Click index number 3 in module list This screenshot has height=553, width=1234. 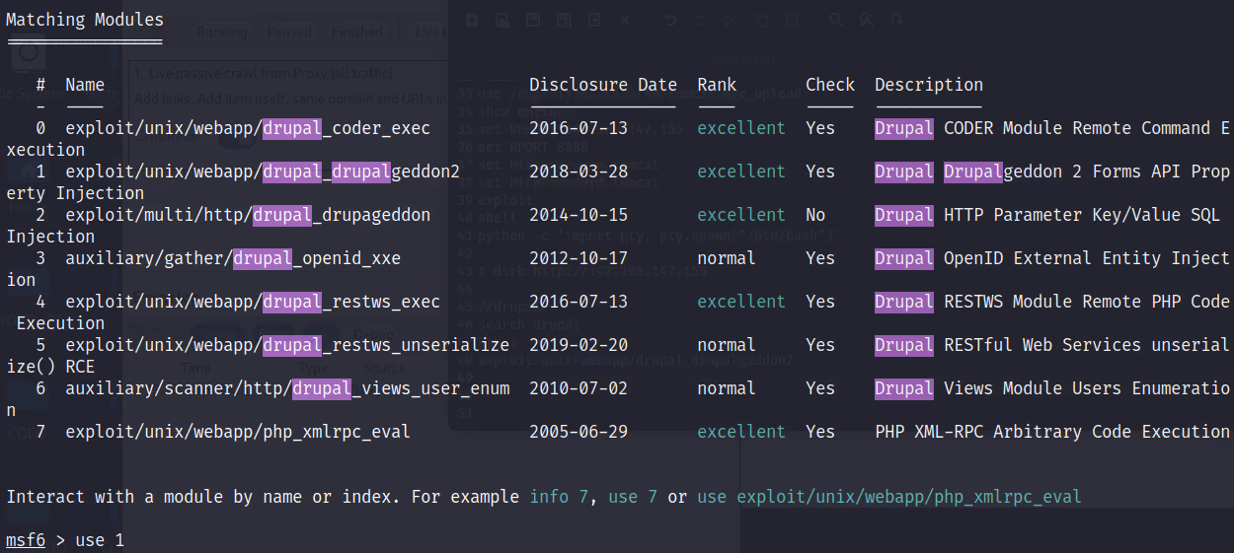[x=40, y=258]
